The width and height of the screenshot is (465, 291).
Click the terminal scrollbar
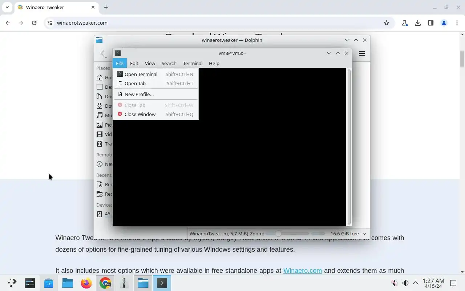point(349,147)
